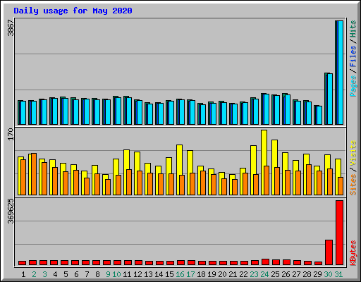Select the day 24 yellow visits bar
This screenshot has width=361, height=282.
coord(264,162)
